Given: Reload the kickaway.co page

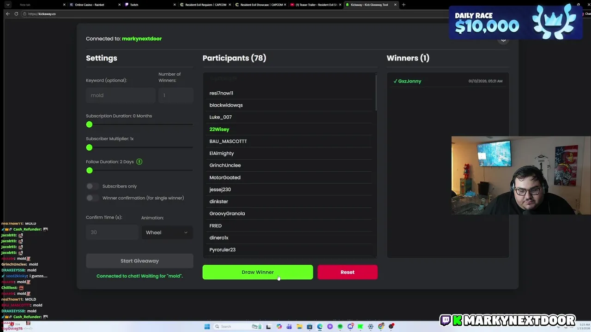Looking at the screenshot, I should point(16,14).
